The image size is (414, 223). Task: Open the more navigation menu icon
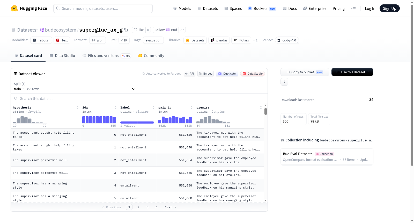click(x=353, y=8)
